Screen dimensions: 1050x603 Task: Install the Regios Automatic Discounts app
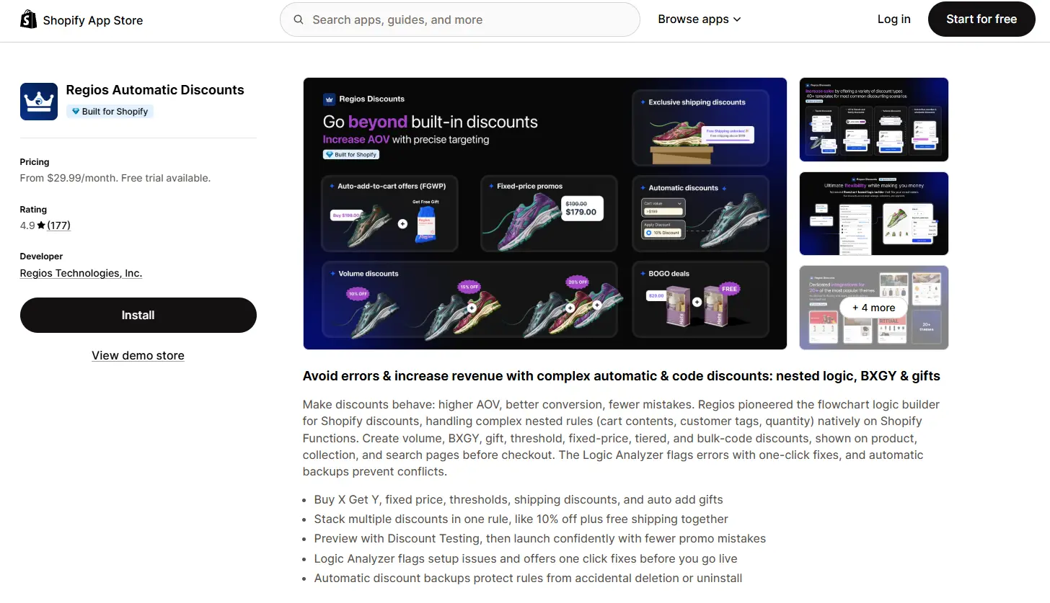tap(138, 316)
